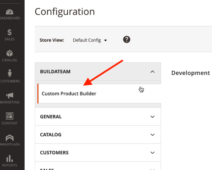Click the GENERAL section header label
This screenshot has height=170, width=212.
pos(51,117)
